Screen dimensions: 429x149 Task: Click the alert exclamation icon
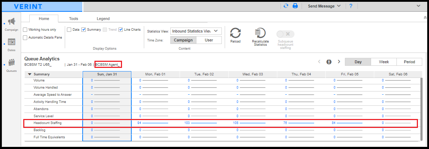pyautogui.click(x=329, y=62)
